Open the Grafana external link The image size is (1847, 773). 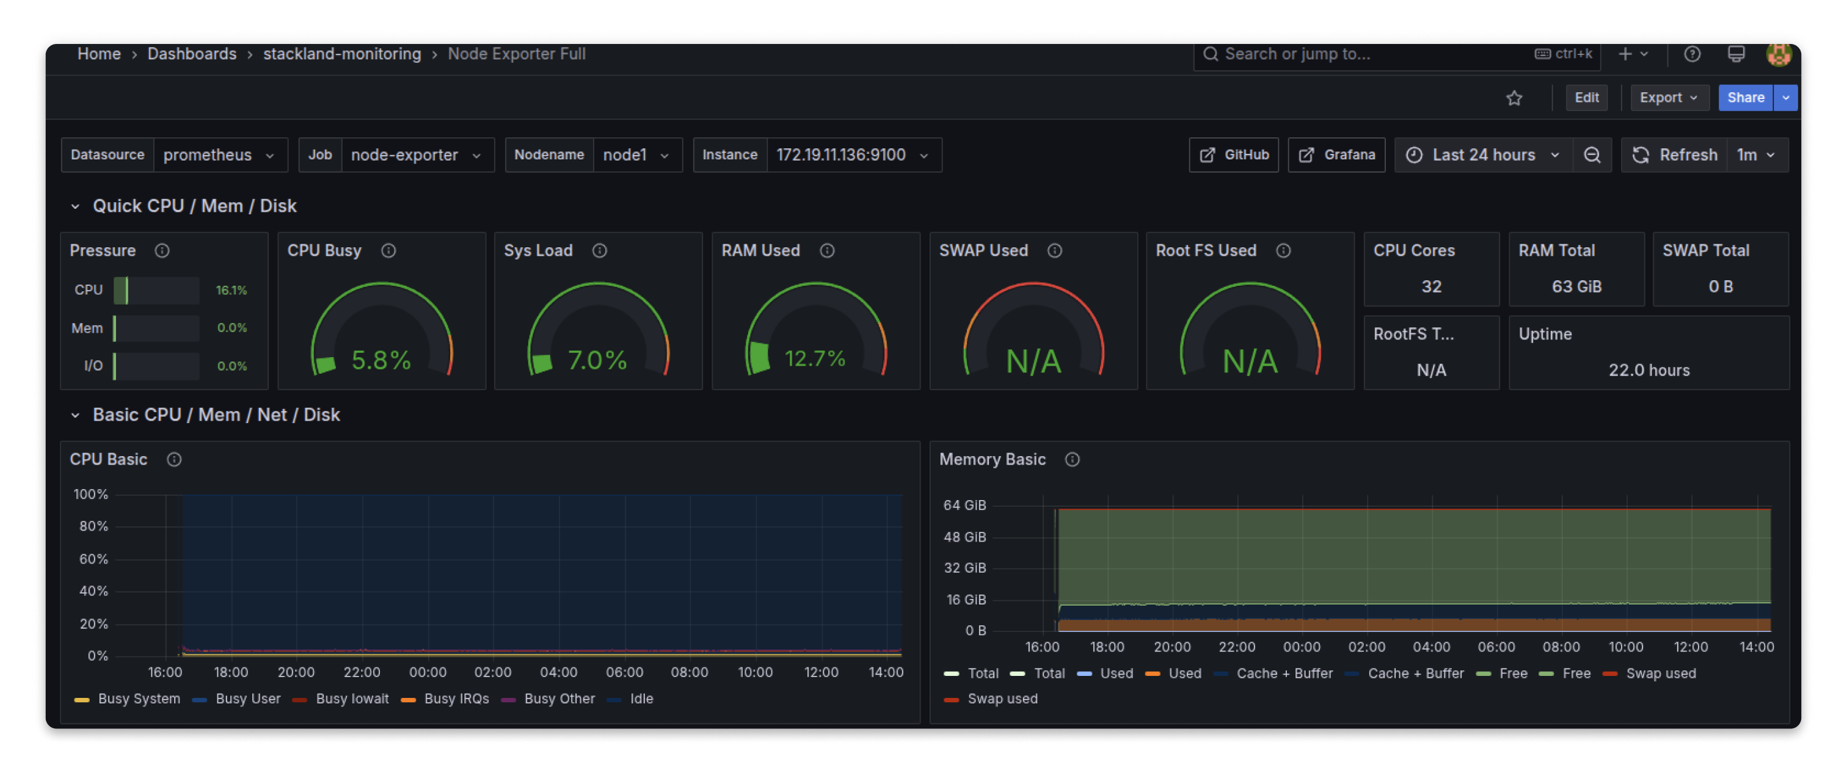[x=1336, y=155]
